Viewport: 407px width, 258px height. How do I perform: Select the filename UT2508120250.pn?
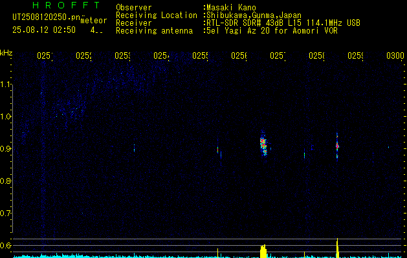[x=47, y=17]
